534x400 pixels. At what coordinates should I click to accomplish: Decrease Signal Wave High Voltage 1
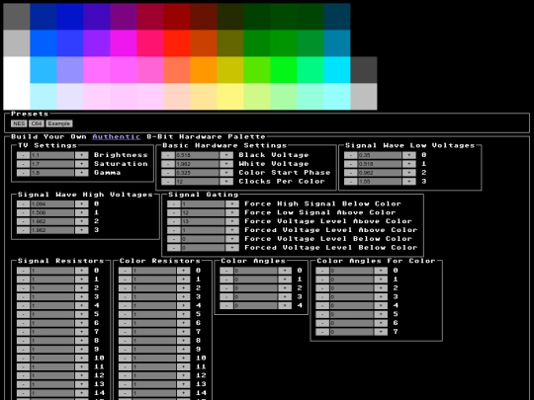[x=23, y=213]
